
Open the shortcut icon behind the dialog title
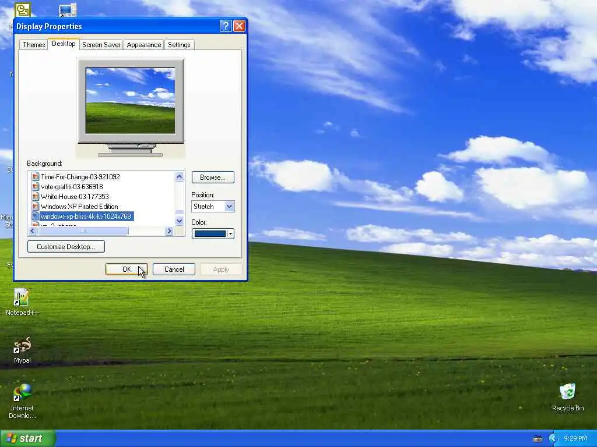pyautogui.click(x=68, y=10)
